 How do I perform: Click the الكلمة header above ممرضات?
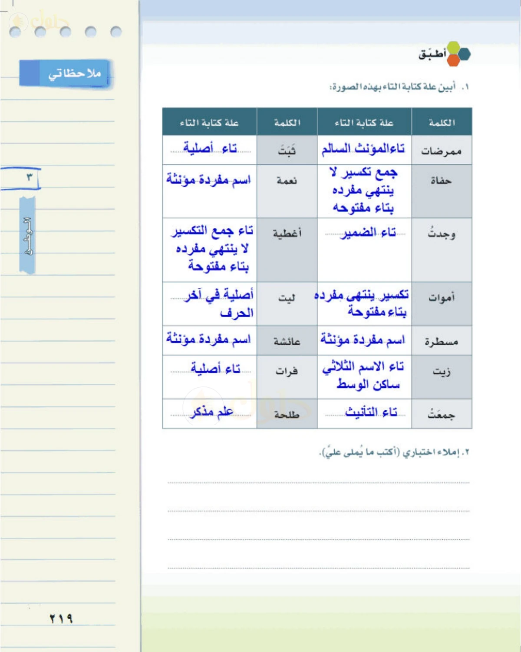click(442, 123)
